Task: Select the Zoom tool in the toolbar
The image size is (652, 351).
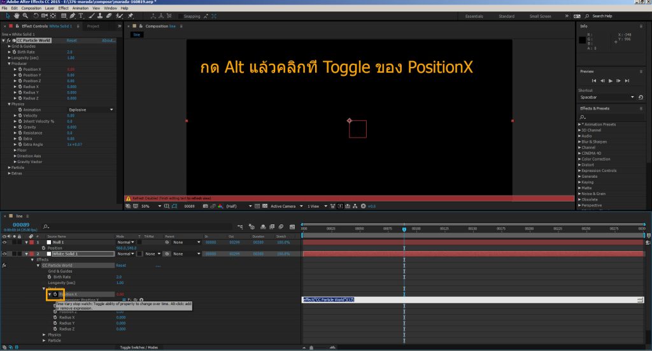Action: [24, 15]
